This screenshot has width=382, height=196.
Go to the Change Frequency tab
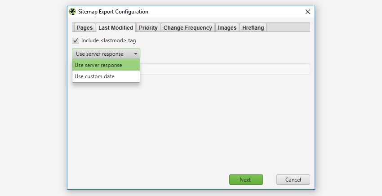tap(187, 28)
